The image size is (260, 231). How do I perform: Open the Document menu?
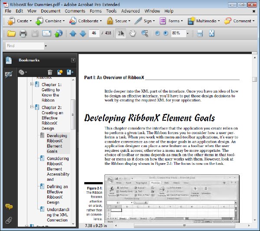pyautogui.click(x=51, y=11)
